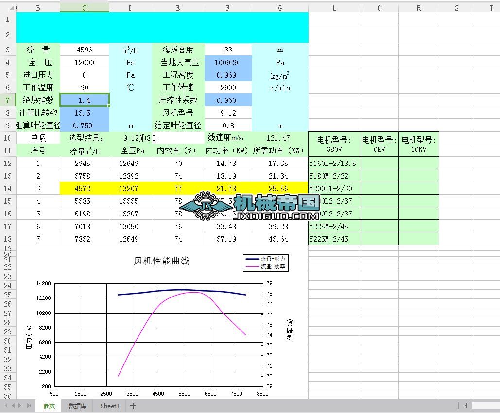Click 电机型号 380V header cell
This screenshot has width=500, height=413.
(334, 144)
